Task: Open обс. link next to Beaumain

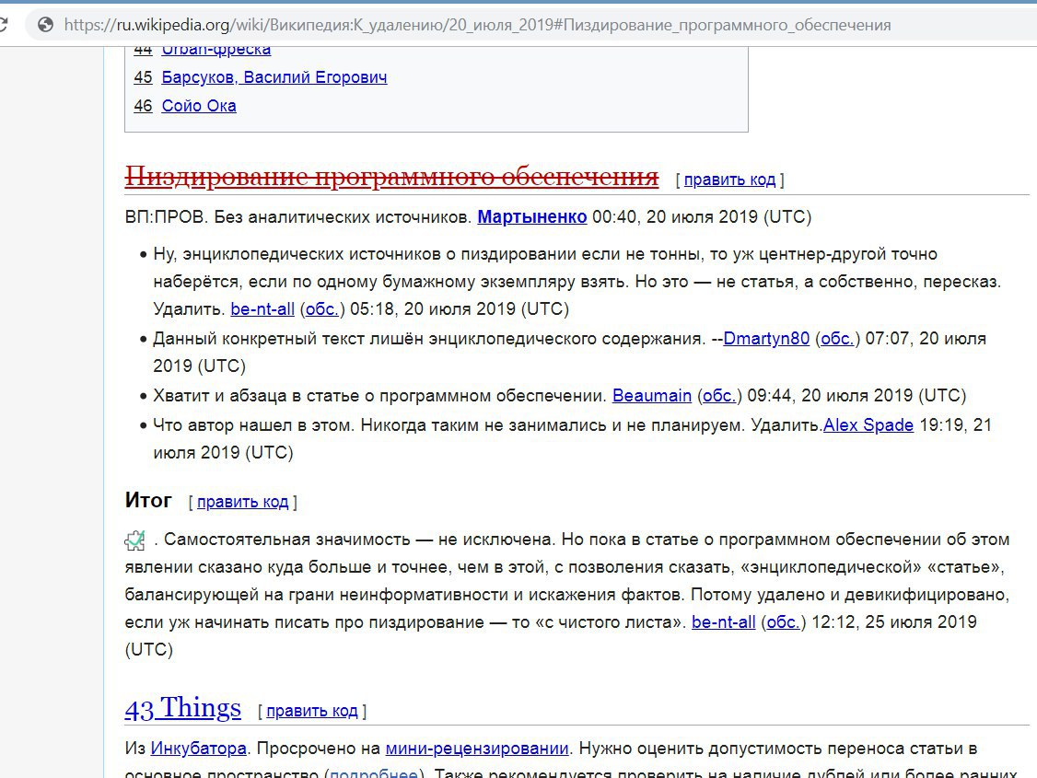Action: pos(719,395)
